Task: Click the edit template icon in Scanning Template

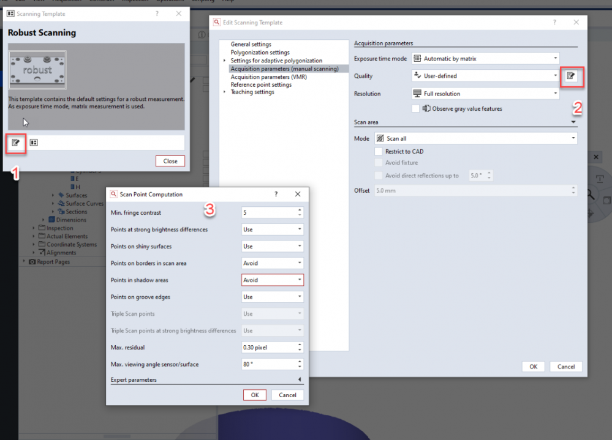Action: coord(15,143)
